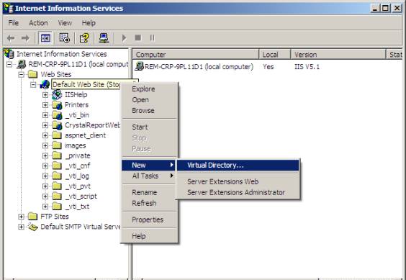Open the All Tasks submenu
Viewport: 406px width, 280px height.
150,176
